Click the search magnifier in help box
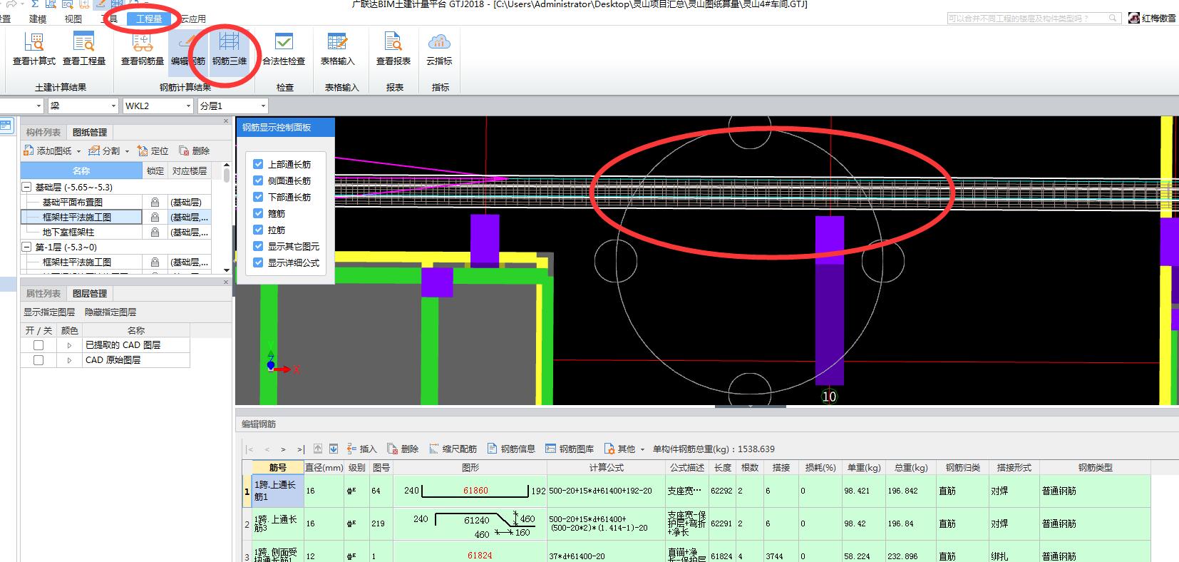 pyautogui.click(x=1113, y=19)
